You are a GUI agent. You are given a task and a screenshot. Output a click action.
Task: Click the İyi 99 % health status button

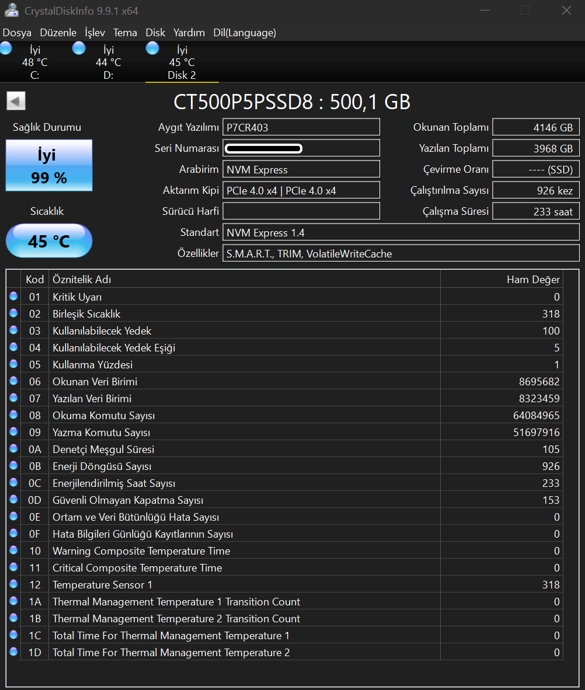pyautogui.click(x=49, y=165)
